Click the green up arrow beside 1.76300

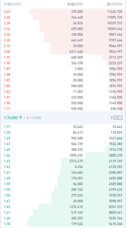click(x=20, y=118)
